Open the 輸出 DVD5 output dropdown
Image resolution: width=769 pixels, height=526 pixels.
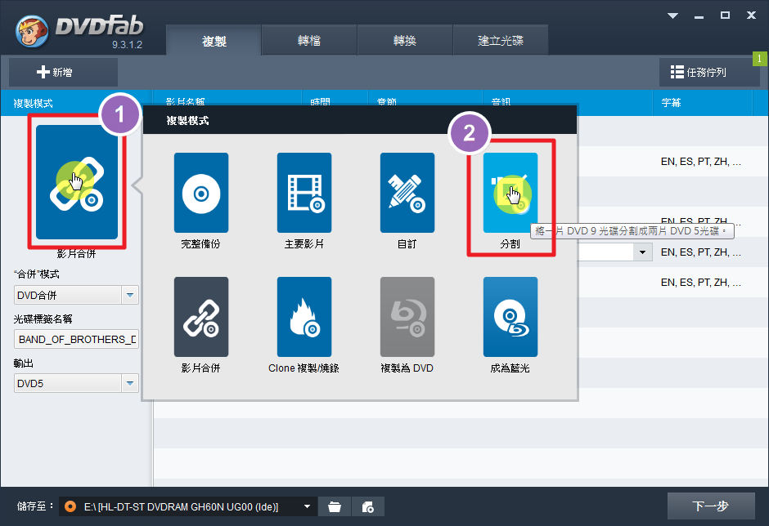point(130,383)
